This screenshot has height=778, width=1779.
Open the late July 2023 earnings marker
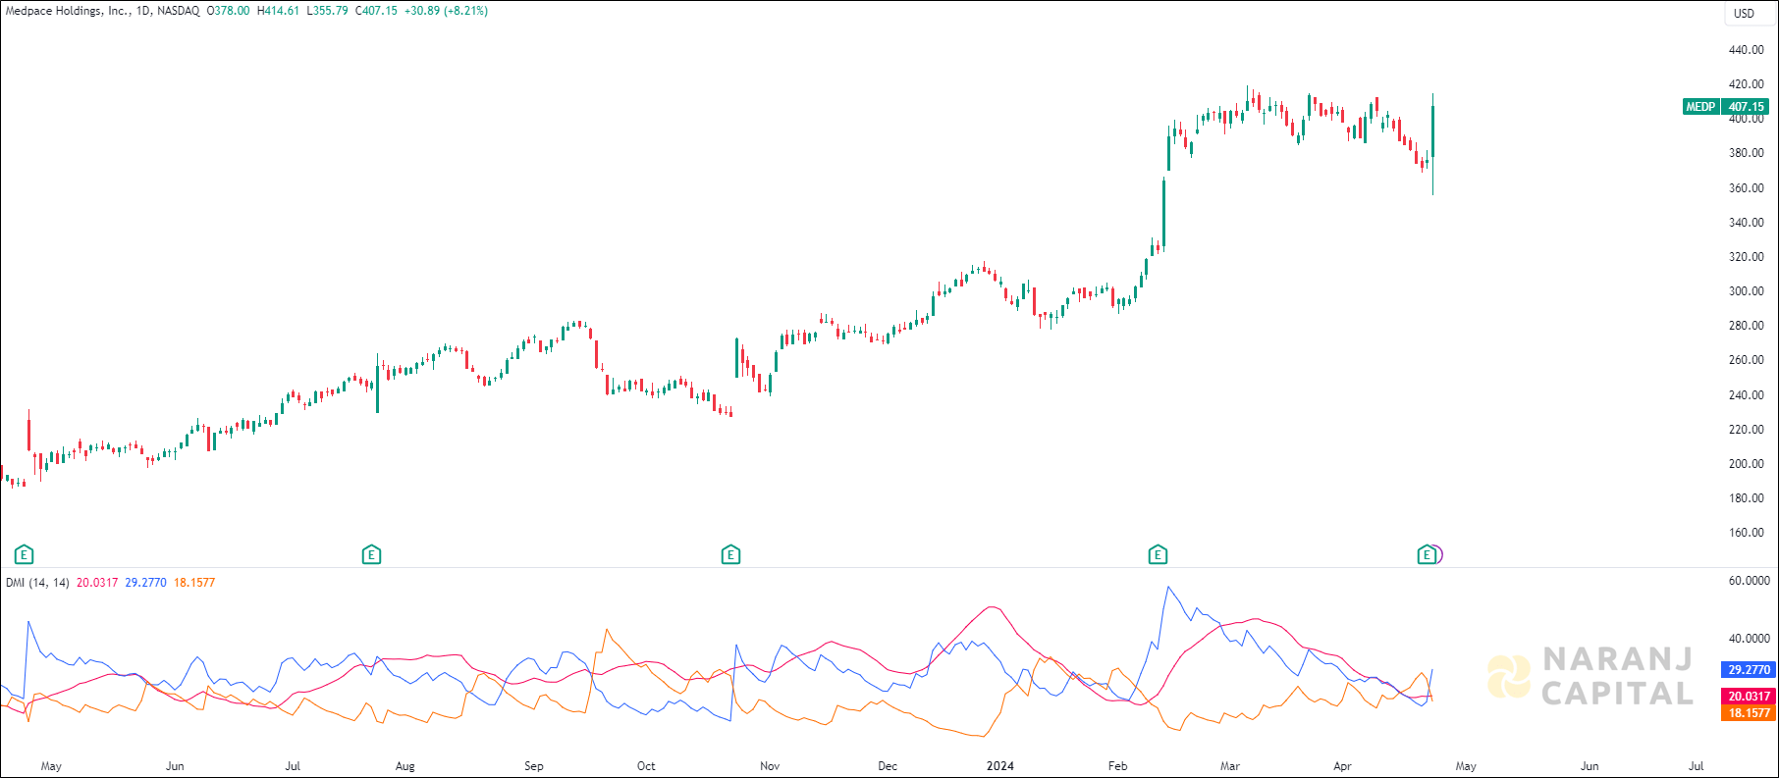pos(371,555)
